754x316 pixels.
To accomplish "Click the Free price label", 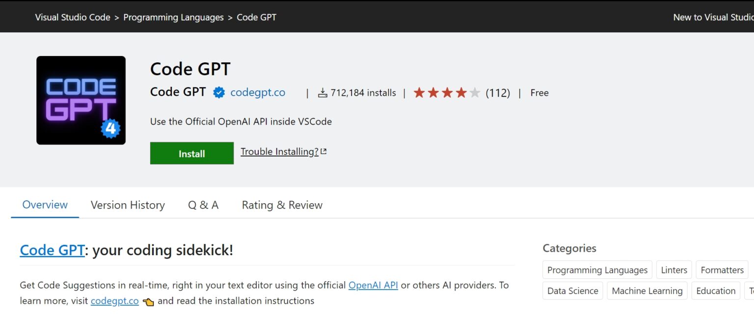I will [539, 93].
